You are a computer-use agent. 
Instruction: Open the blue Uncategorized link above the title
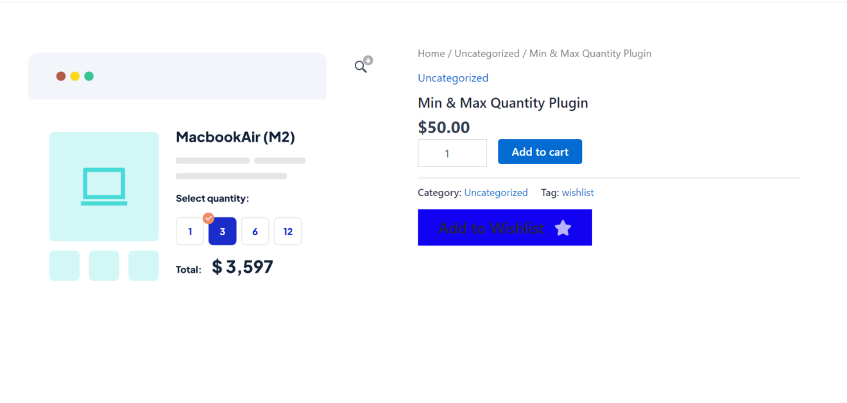point(453,78)
